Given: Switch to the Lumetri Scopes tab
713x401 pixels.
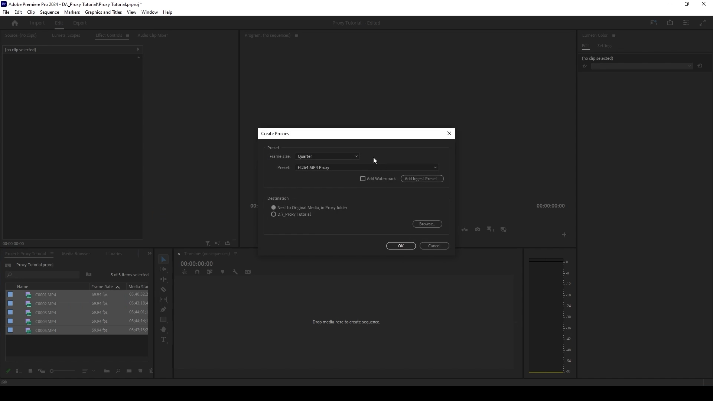Looking at the screenshot, I should click(66, 36).
